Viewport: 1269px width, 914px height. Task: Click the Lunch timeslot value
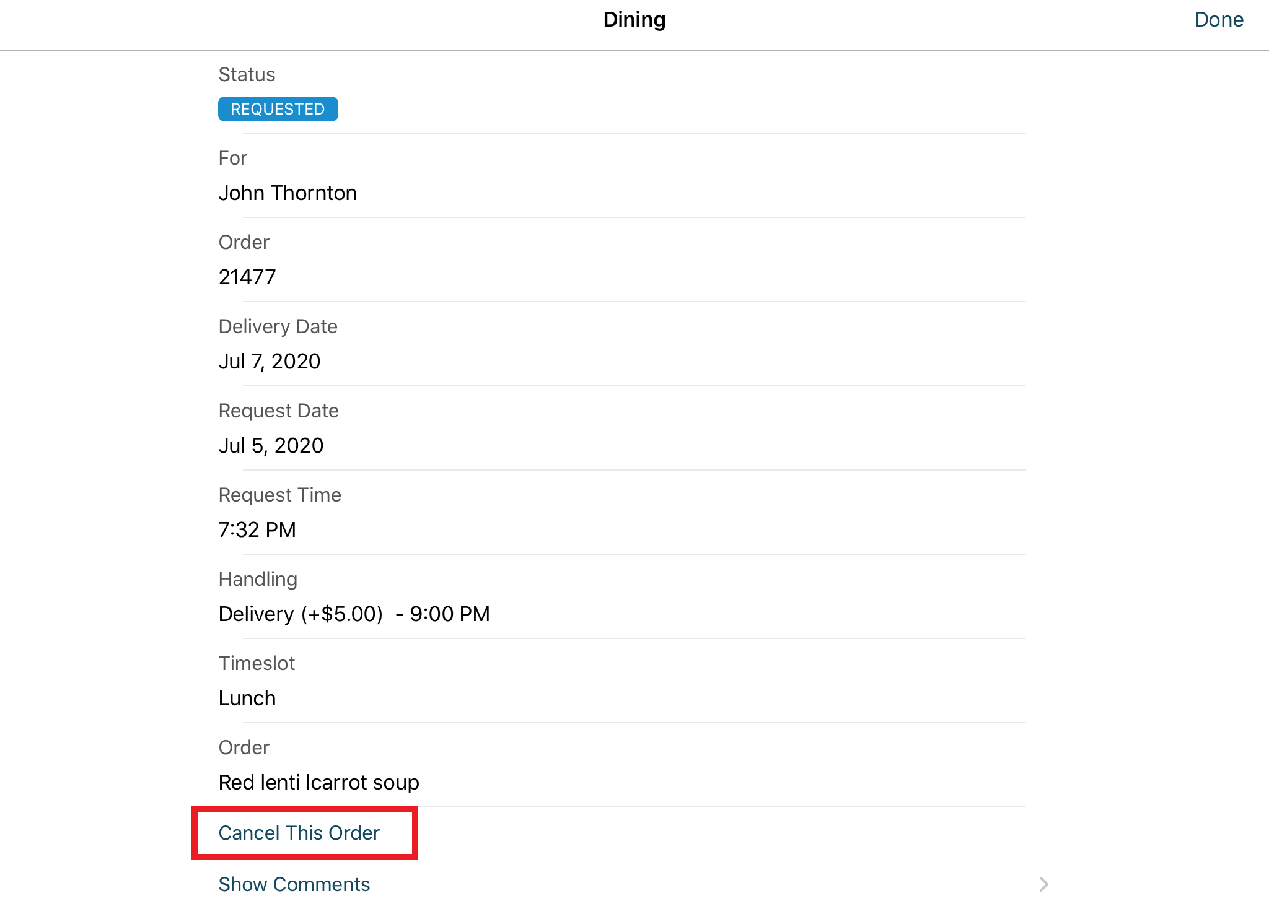247,699
